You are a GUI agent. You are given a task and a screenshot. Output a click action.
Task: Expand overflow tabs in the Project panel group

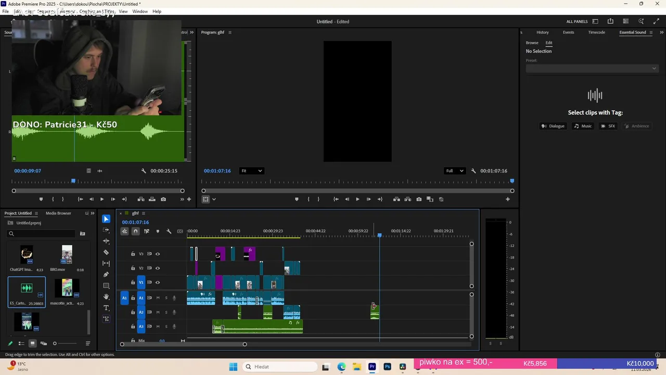[x=93, y=213]
